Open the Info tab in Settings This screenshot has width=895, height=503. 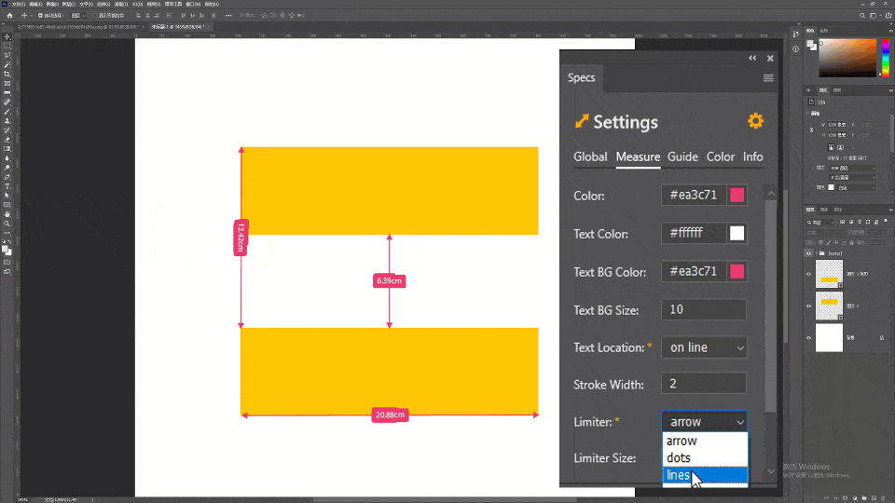pos(753,156)
